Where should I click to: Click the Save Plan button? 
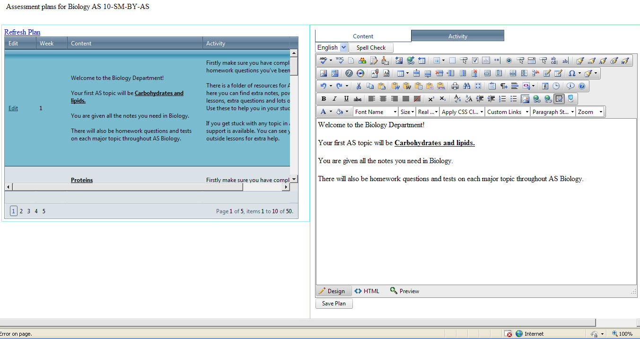click(334, 304)
